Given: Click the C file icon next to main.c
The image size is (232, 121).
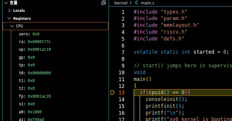Looking at the screenshot, I should (x=137, y=3).
